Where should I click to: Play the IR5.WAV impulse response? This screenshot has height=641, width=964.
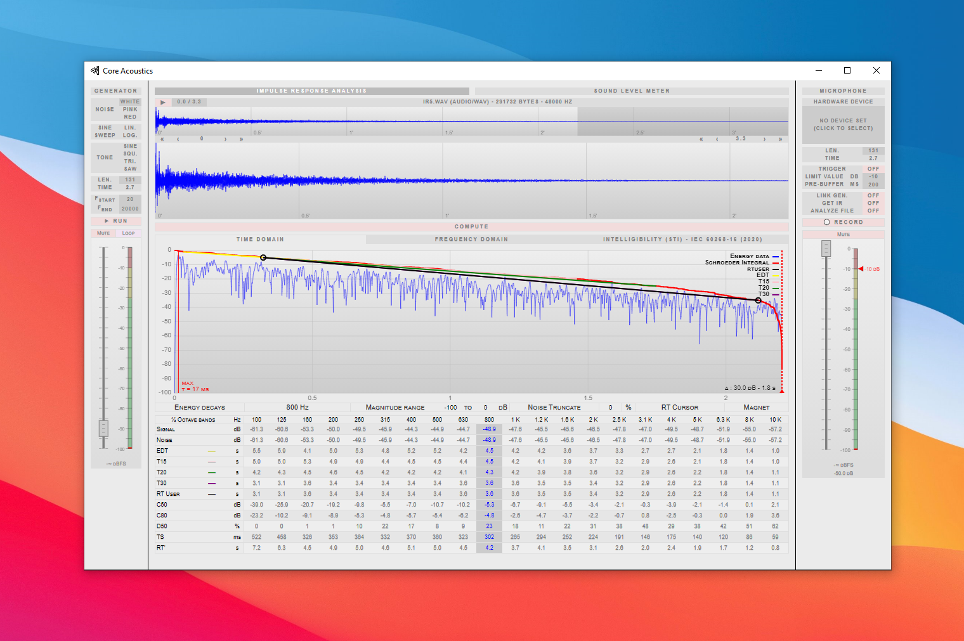coord(163,102)
